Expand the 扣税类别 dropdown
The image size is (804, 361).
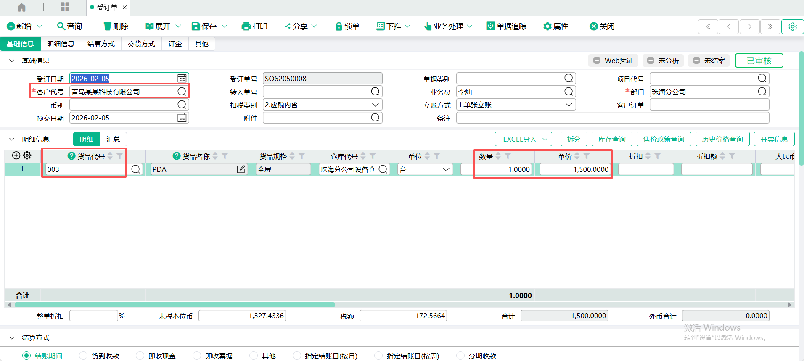coord(375,105)
